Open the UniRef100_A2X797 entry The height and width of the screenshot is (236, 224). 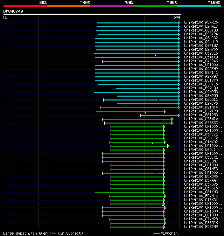click(x=201, y=76)
